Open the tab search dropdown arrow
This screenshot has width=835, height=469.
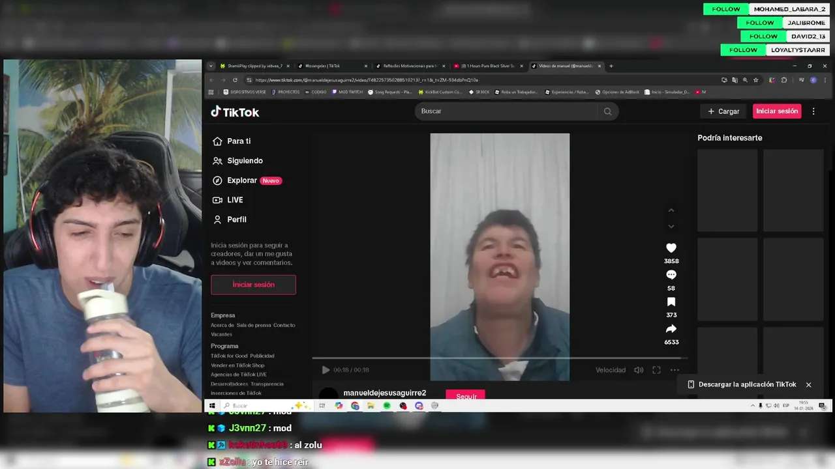[x=211, y=66]
